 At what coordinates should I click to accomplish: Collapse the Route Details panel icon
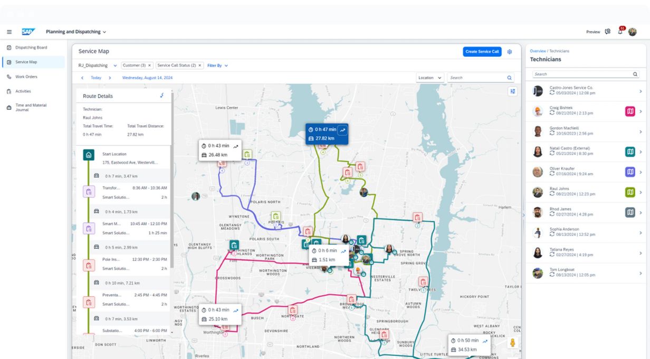click(x=162, y=96)
